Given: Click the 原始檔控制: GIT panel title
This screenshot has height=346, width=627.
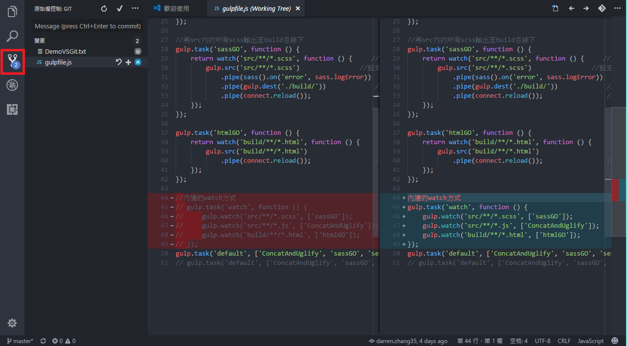Looking at the screenshot, I should coord(53,9).
